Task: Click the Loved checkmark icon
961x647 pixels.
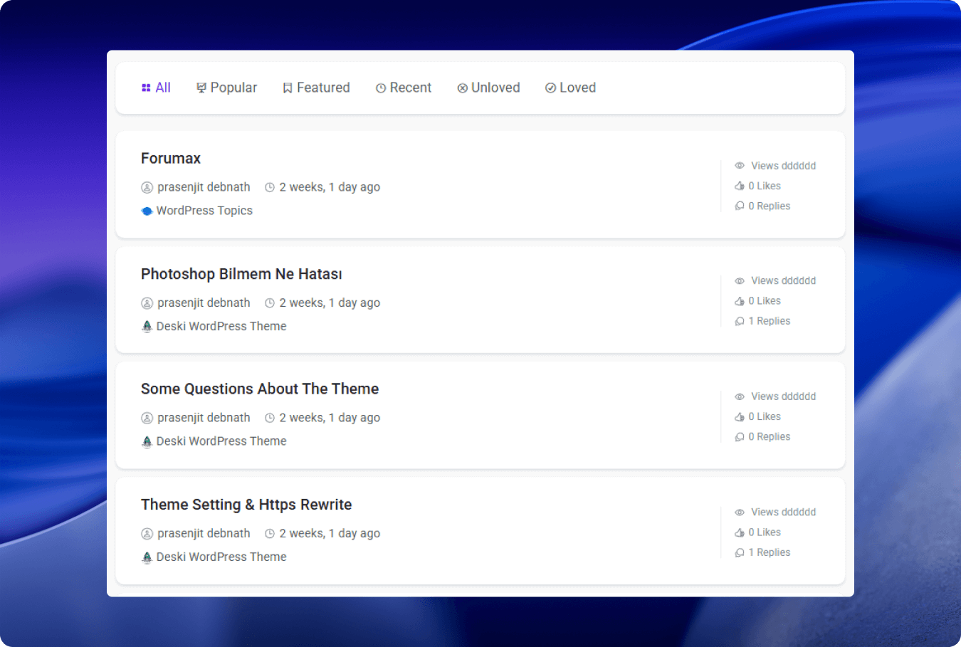Action: pos(550,88)
